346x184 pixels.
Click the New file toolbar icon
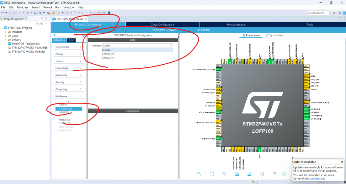[x=3, y=13]
